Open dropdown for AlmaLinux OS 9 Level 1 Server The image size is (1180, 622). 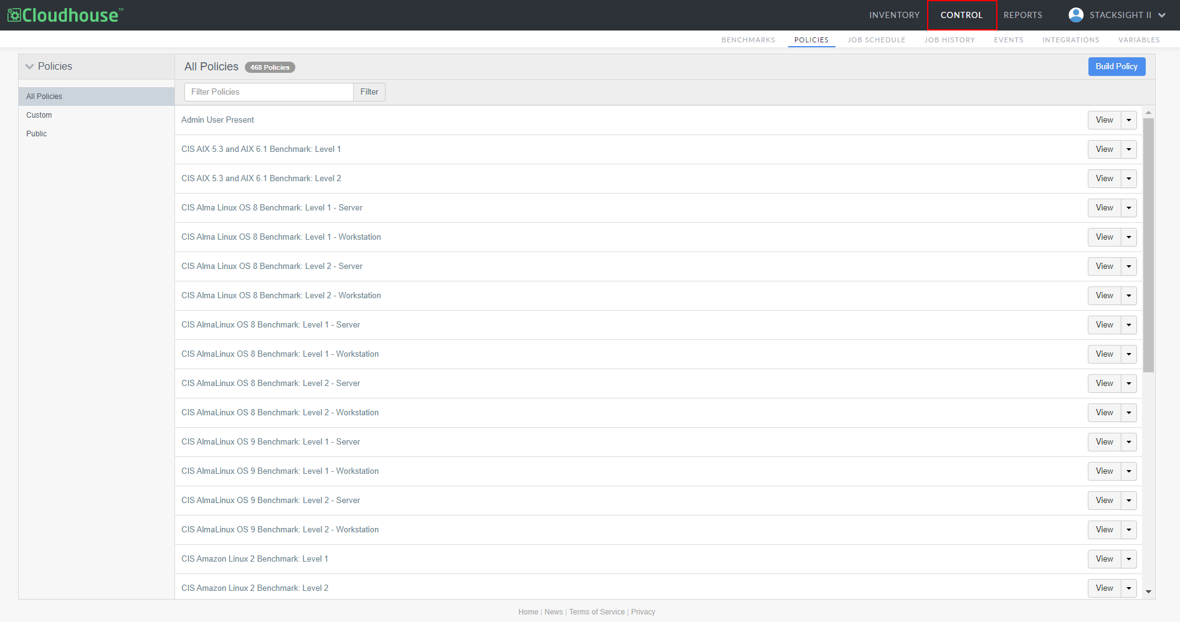(1129, 442)
